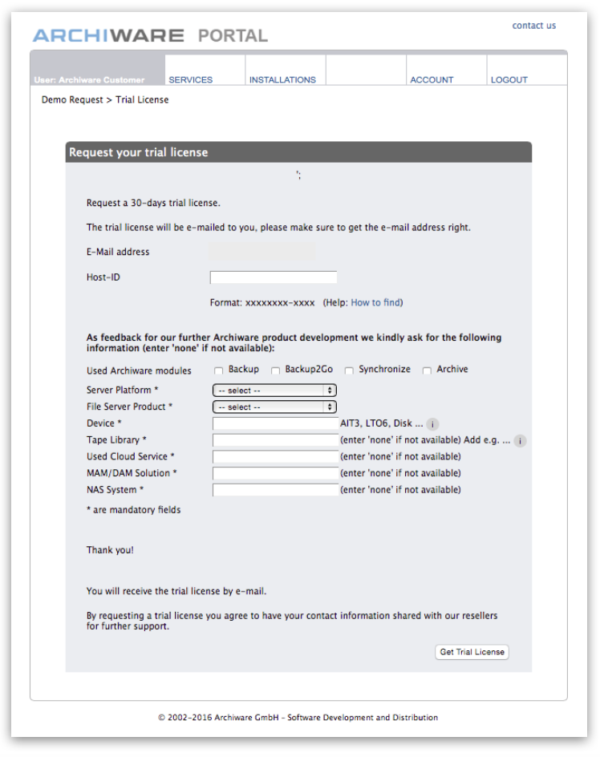Open the Services menu tab
The width and height of the screenshot is (600, 757).
tap(191, 79)
